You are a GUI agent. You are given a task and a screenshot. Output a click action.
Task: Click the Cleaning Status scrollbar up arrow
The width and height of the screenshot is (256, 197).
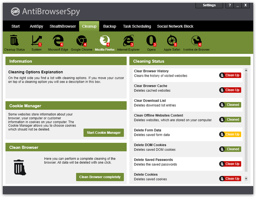point(246,70)
